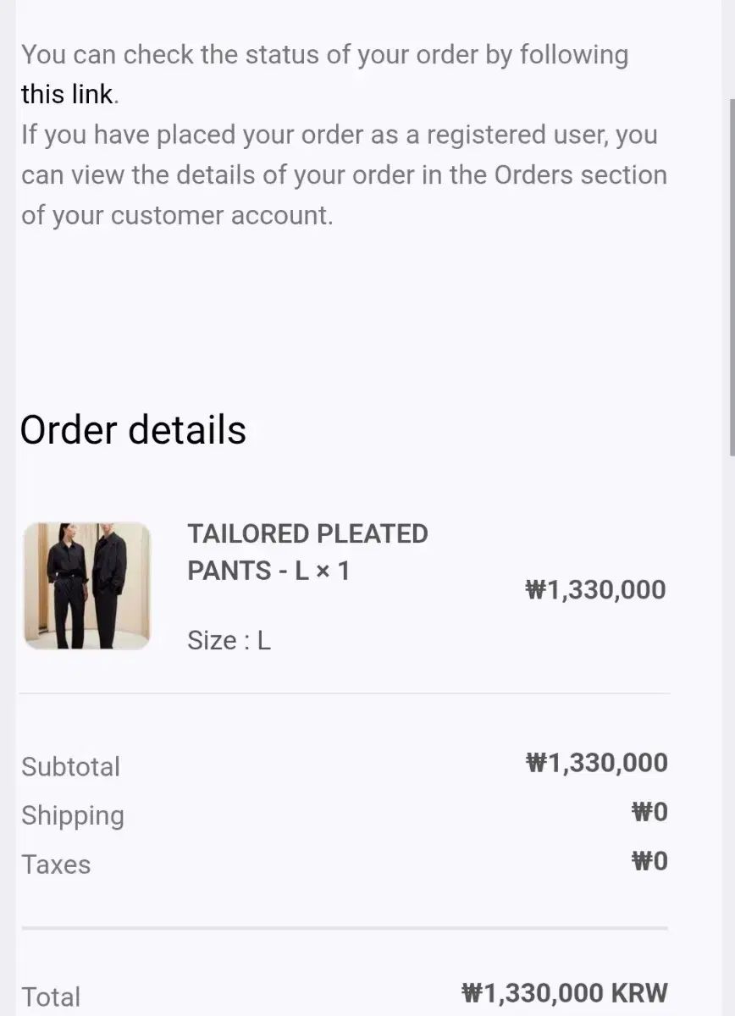The width and height of the screenshot is (735, 1016).
Task: Click the "You can check the status" sentence
Action: pos(324,56)
